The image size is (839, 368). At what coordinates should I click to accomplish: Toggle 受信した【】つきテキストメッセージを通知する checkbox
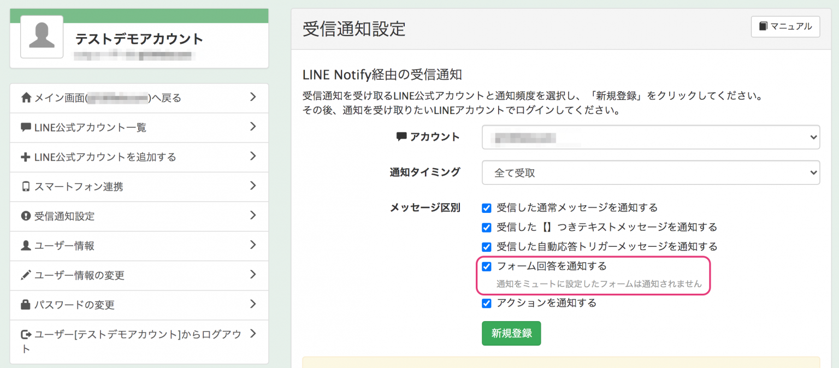click(486, 227)
